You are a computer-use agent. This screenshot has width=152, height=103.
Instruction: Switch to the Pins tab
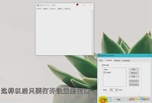pyautogui.click(x=101, y=61)
